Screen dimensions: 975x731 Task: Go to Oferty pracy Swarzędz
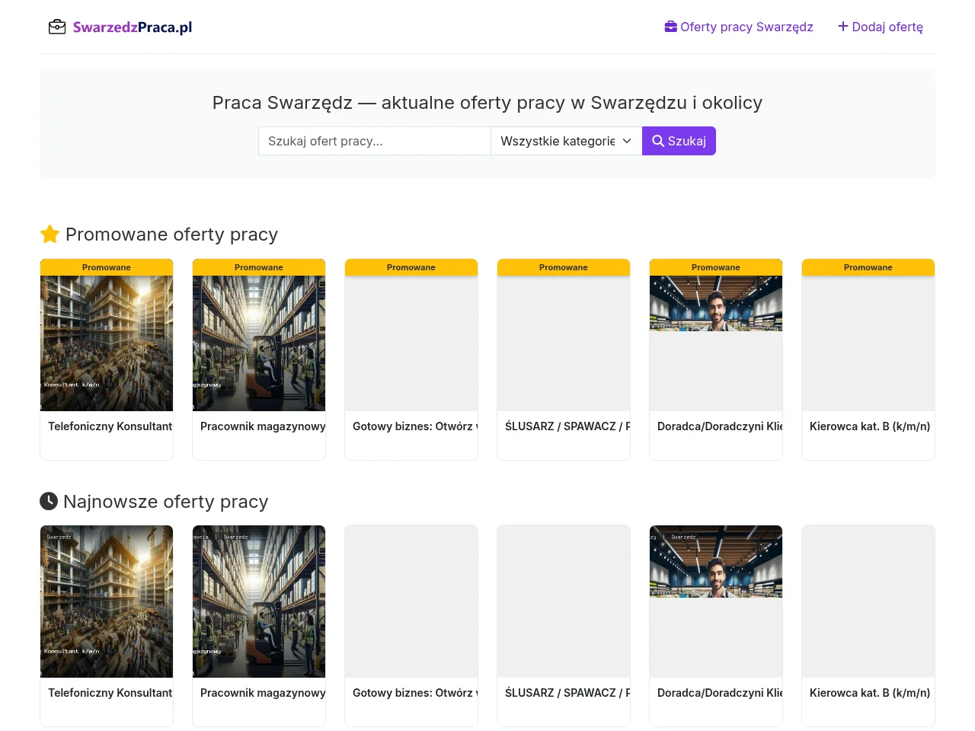pyautogui.click(x=739, y=27)
